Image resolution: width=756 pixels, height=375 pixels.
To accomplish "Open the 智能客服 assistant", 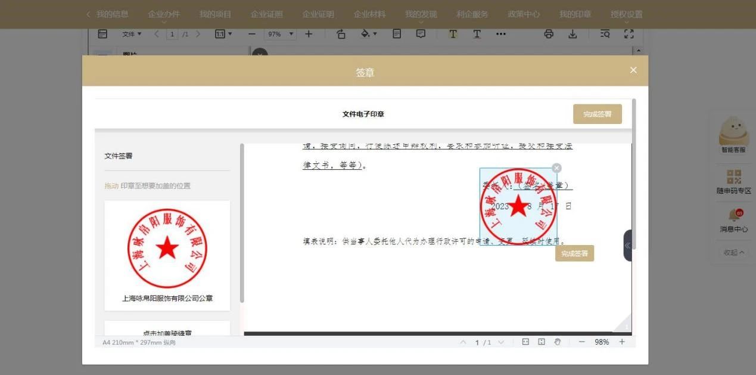I will (x=733, y=131).
